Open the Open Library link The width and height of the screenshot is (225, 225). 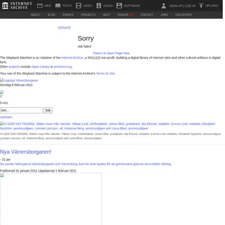(40, 66)
